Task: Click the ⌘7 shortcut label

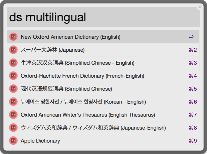Action: [x=193, y=115]
